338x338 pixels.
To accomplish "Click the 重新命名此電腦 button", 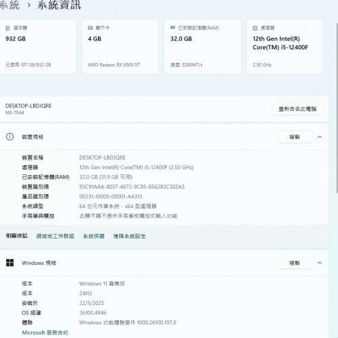I will pos(297,109).
